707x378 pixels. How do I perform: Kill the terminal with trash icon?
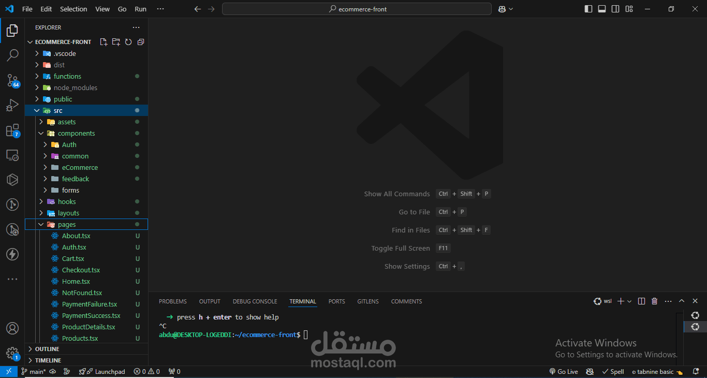click(655, 301)
